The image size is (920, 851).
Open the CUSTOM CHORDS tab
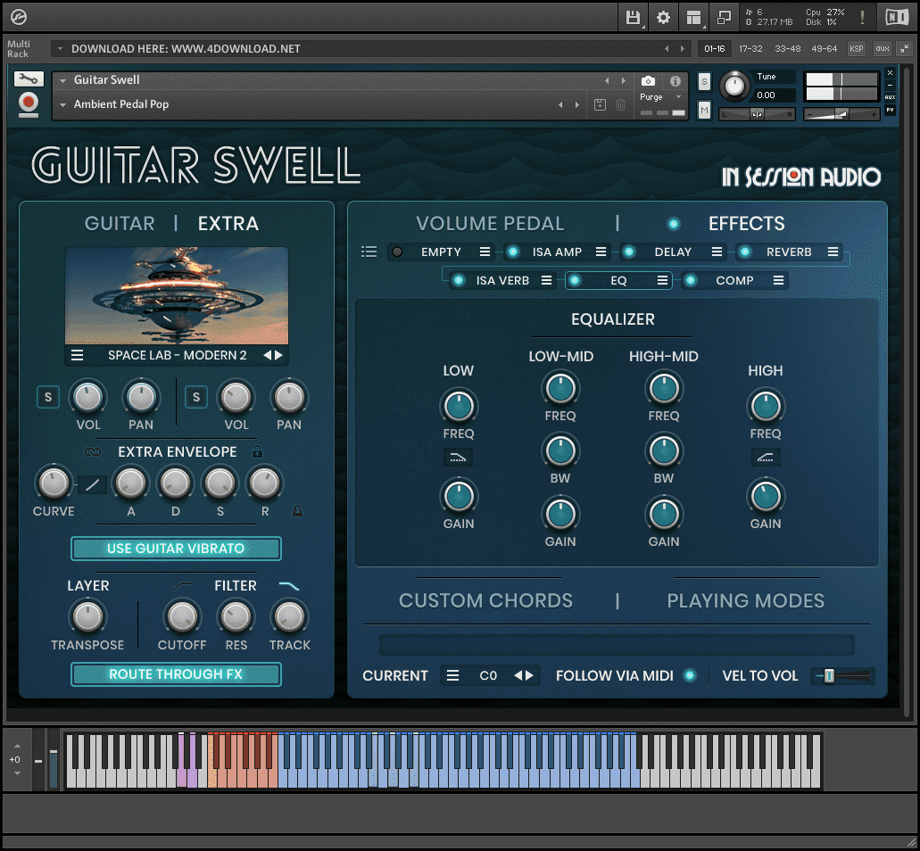(x=485, y=601)
